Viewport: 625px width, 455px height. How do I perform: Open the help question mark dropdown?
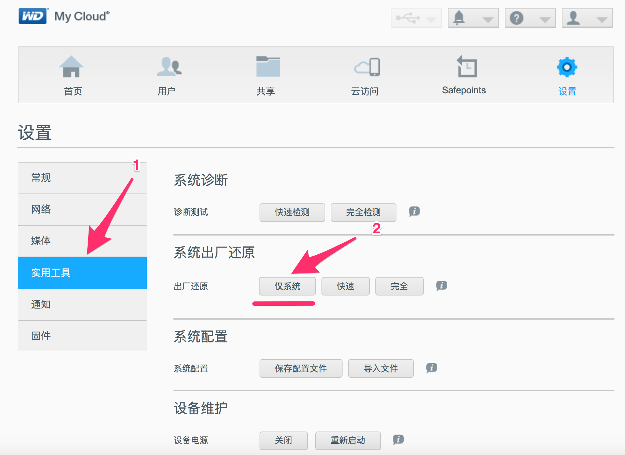click(x=530, y=18)
